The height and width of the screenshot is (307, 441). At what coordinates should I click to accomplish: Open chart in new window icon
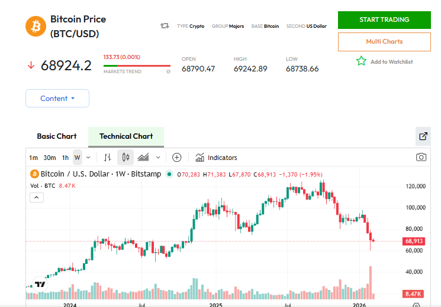423,136
